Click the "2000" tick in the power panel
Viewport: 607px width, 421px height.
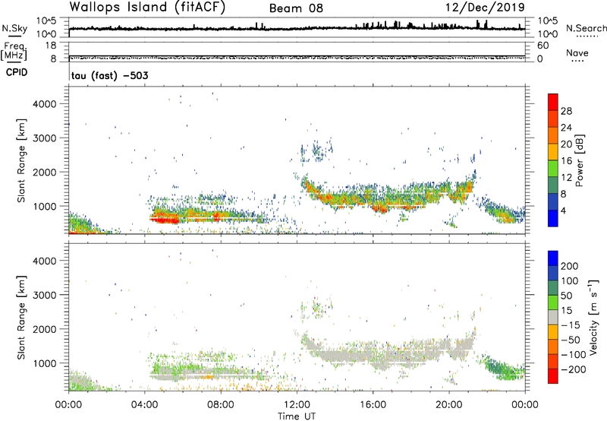pos(44,172)
